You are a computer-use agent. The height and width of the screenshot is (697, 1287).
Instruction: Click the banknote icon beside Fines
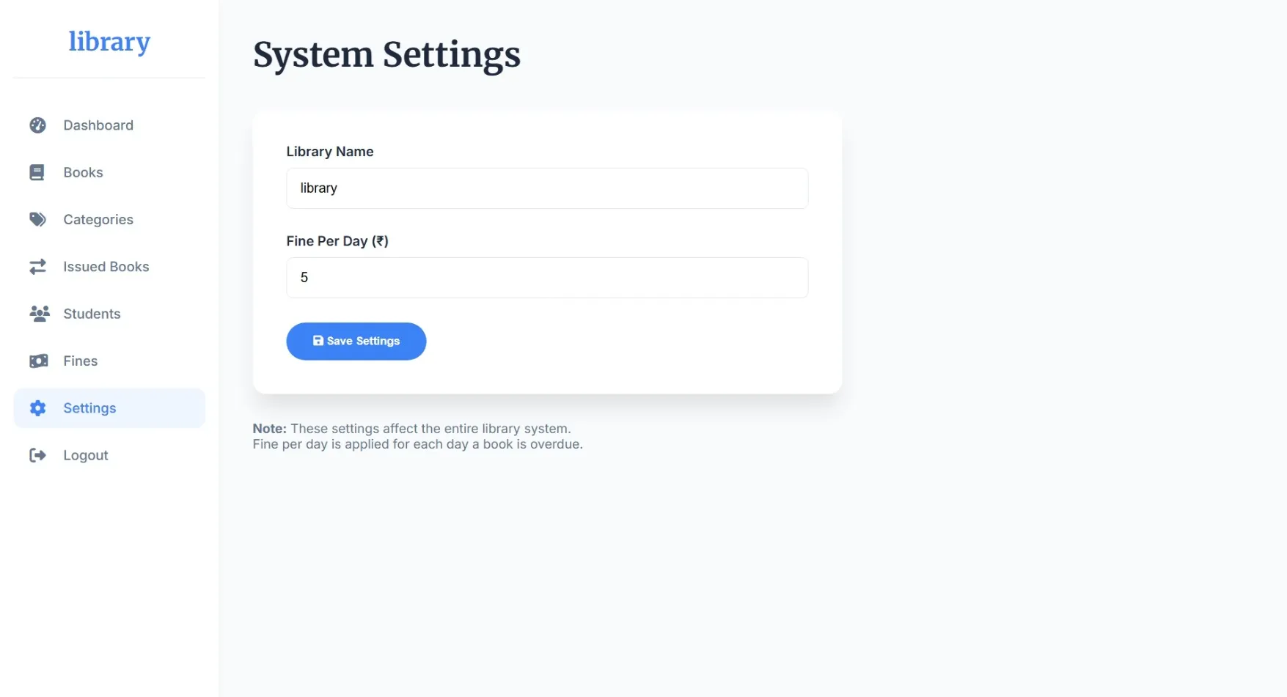point(37,361)
